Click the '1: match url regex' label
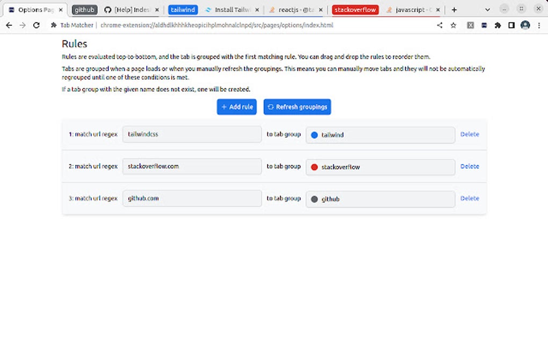 point(93,134)
